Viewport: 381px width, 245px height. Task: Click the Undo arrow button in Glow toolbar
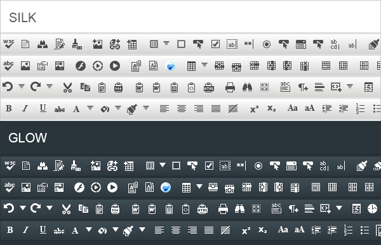coord(9,208)
